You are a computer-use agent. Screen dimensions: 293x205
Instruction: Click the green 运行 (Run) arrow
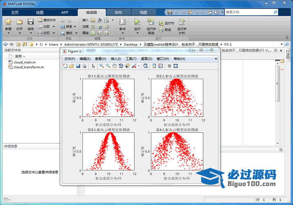(137, 21)
